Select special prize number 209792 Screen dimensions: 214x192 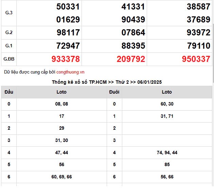point(131,59)
